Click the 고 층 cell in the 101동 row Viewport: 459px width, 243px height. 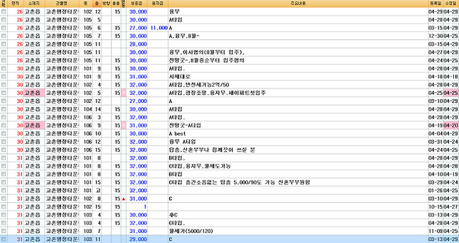pos(98,190)
